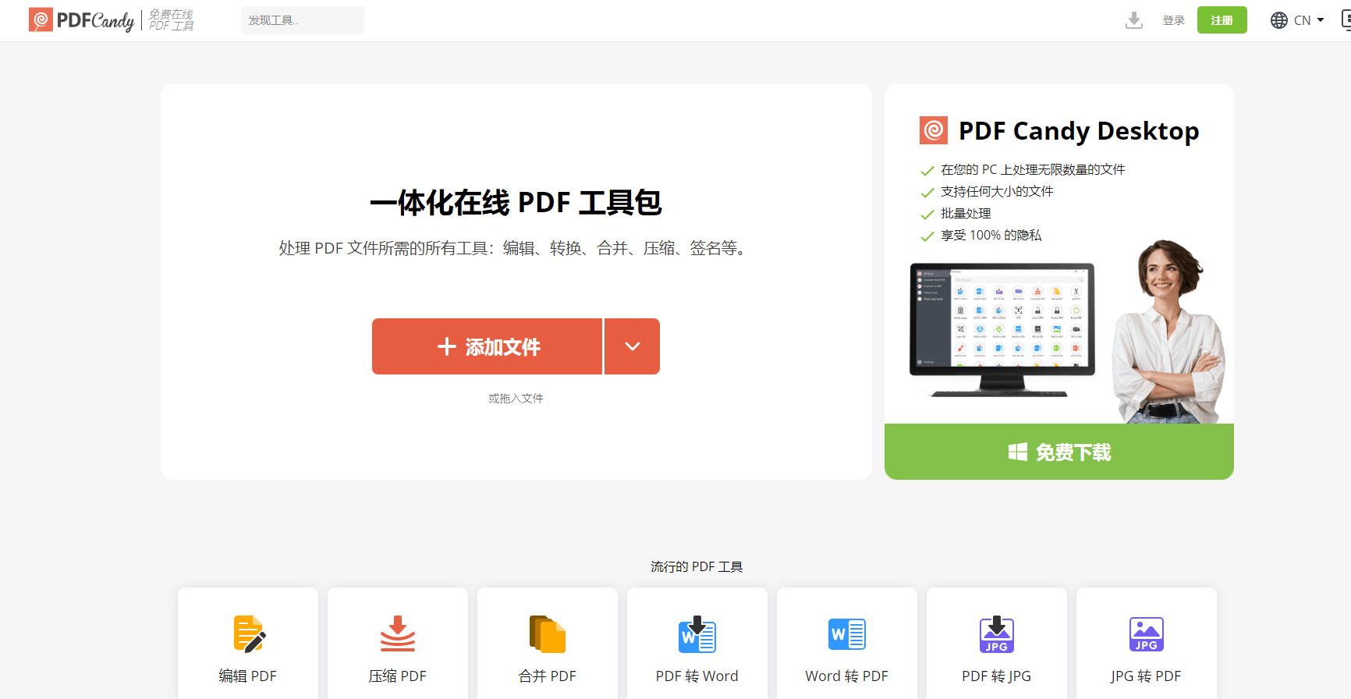The width and height of the screenshot is (1351, 699).
Task: Click the PDF Candy Desktop spiral logo
Action: 934,130
